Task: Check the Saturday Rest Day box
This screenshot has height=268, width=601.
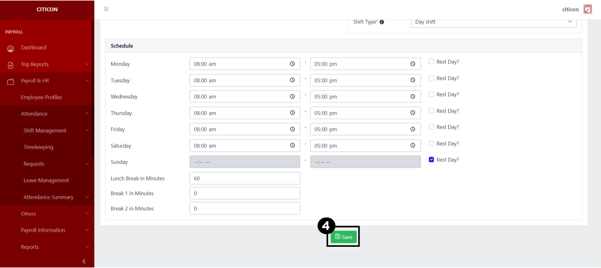Action: [x=431, y=143]
